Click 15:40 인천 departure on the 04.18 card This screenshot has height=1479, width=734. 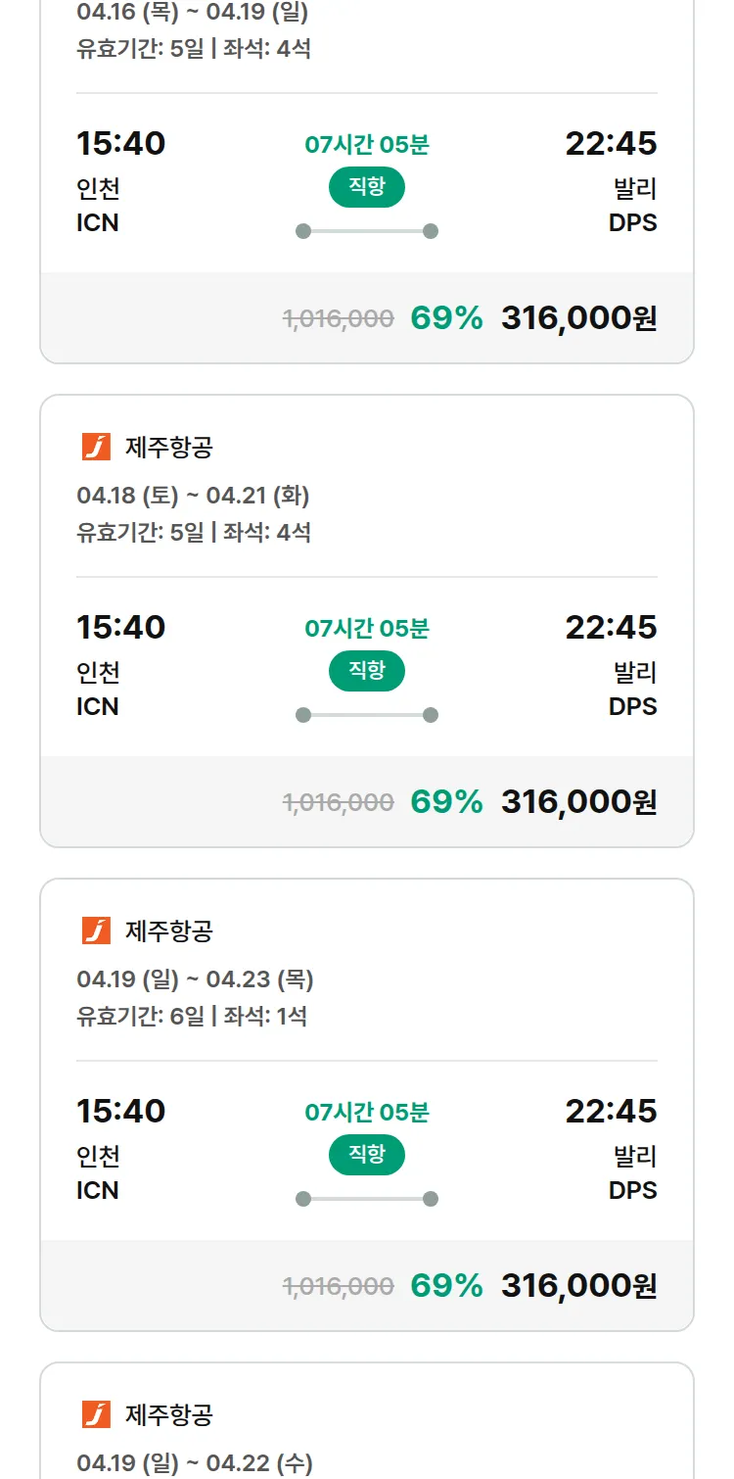120,628
